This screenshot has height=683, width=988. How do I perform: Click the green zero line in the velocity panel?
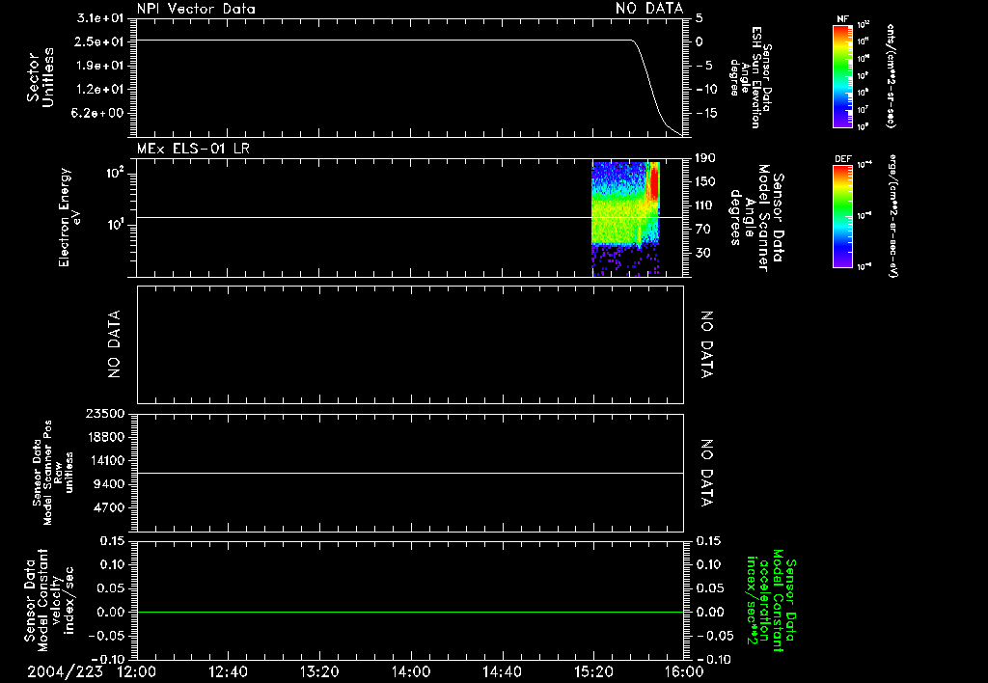click(x=410, y=612)
